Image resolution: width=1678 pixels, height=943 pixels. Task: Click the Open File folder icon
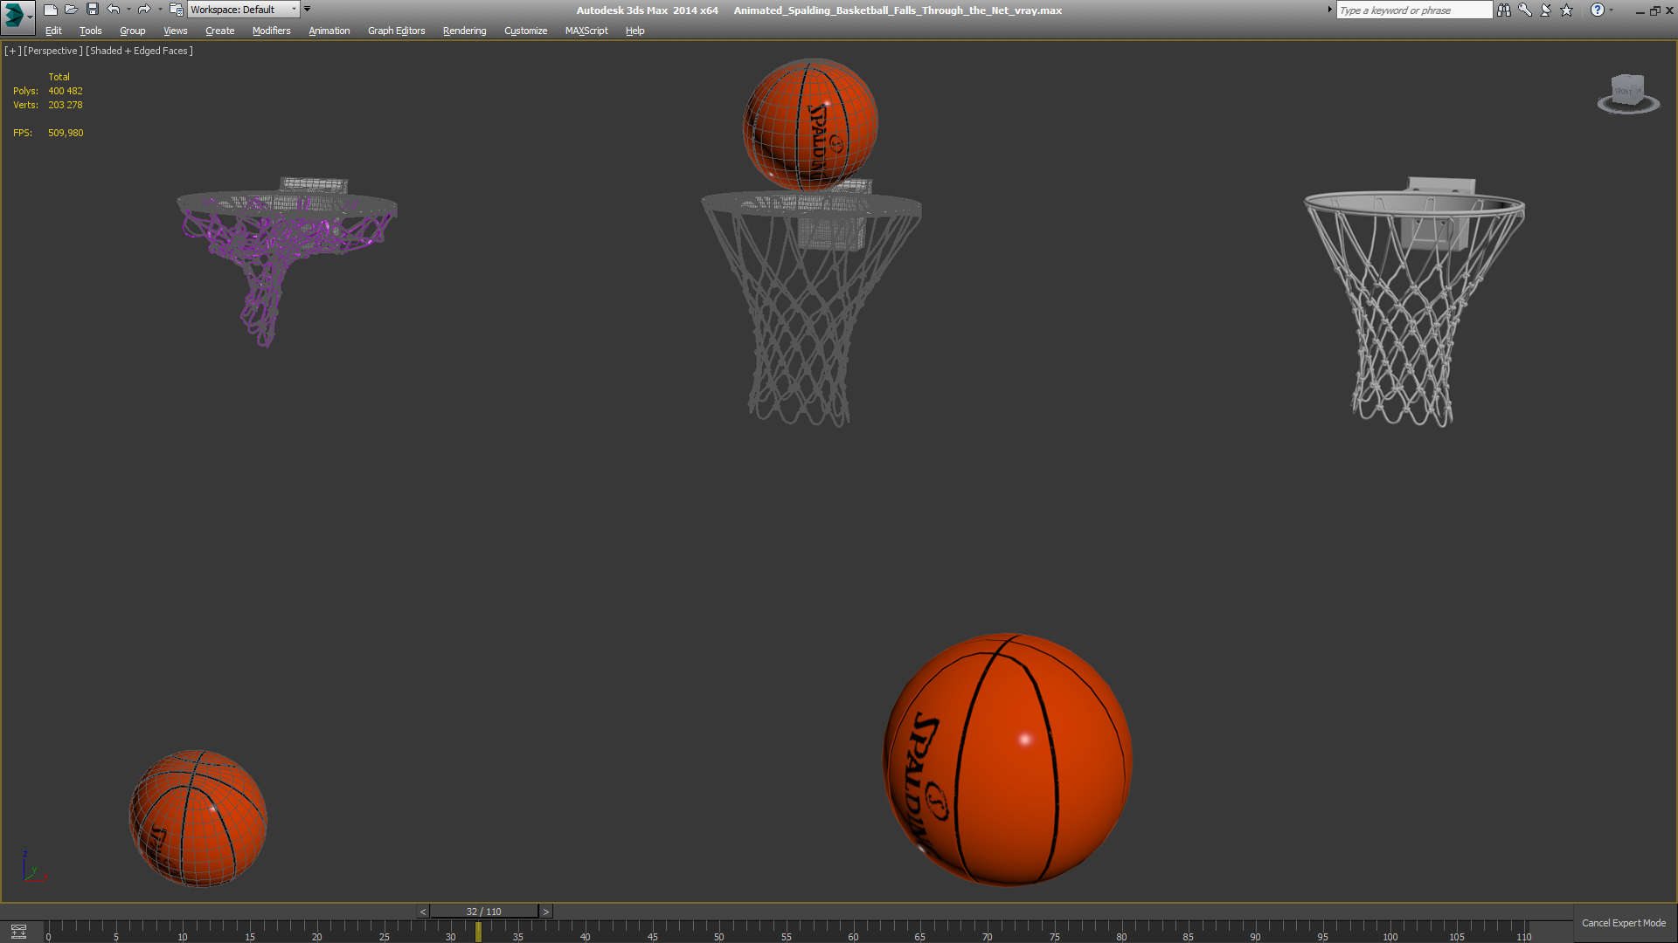click(x=72, y=10)
